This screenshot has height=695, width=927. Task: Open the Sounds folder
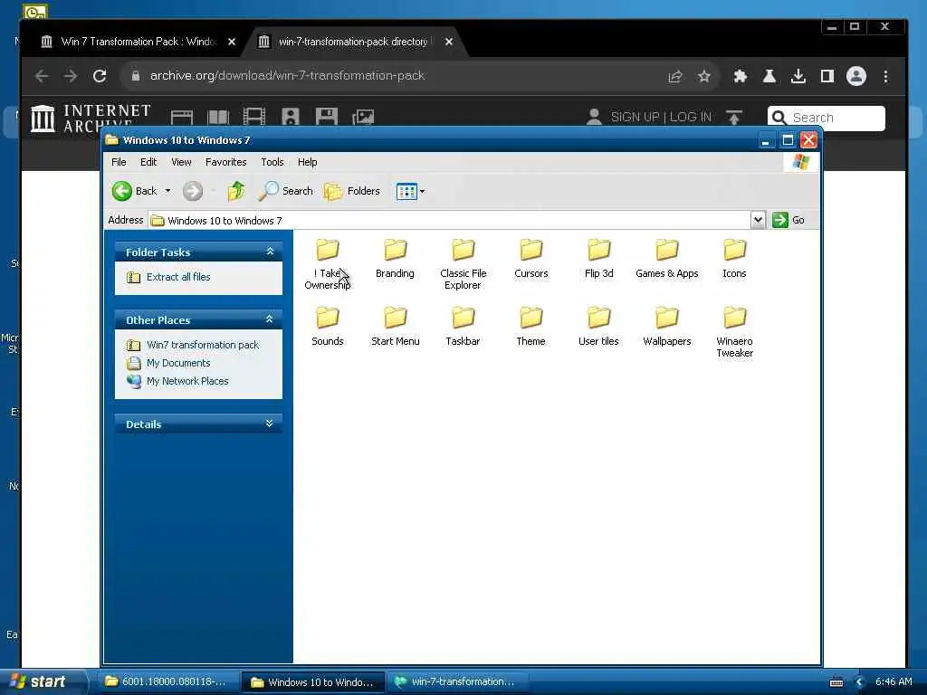pos(327,326)
